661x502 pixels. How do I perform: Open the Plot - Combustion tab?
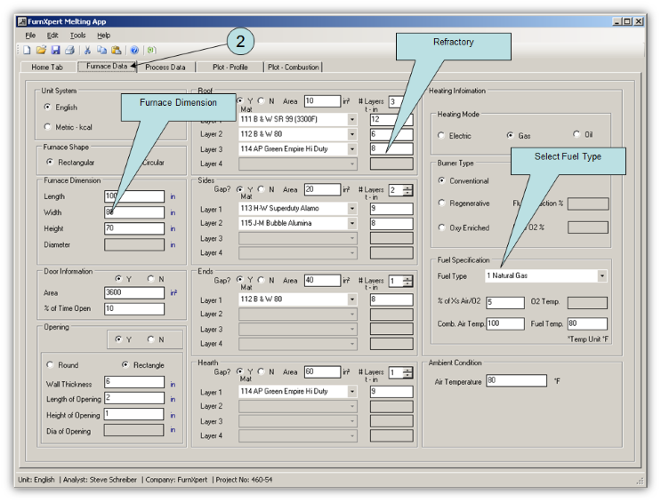point(293,67)
